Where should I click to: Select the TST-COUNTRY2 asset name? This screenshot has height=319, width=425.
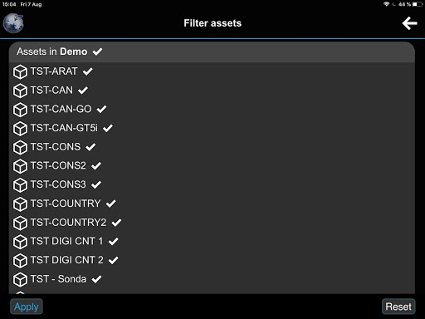pyautogui.click(x=68, y=223)
